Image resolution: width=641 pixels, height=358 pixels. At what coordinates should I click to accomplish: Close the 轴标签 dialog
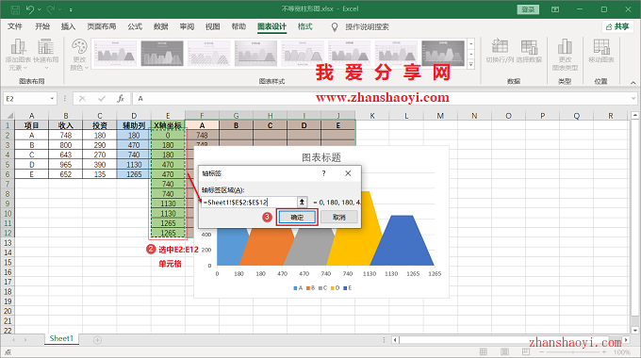pyautogui.click(x=348, y=173)
